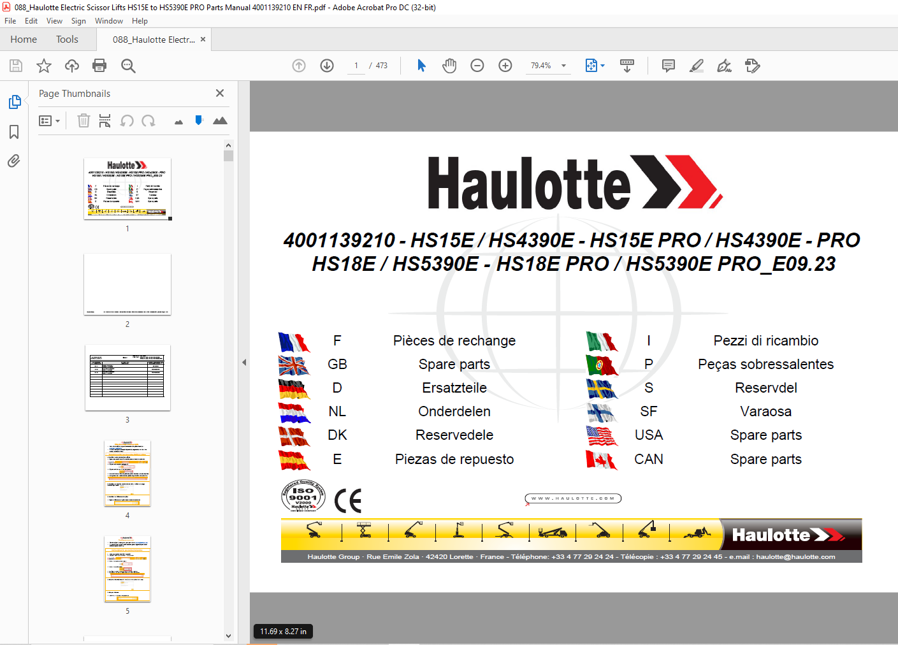Click the Save file icon
Image resolution: width=898 pixels, height=645 pixels.
(16, 66)
